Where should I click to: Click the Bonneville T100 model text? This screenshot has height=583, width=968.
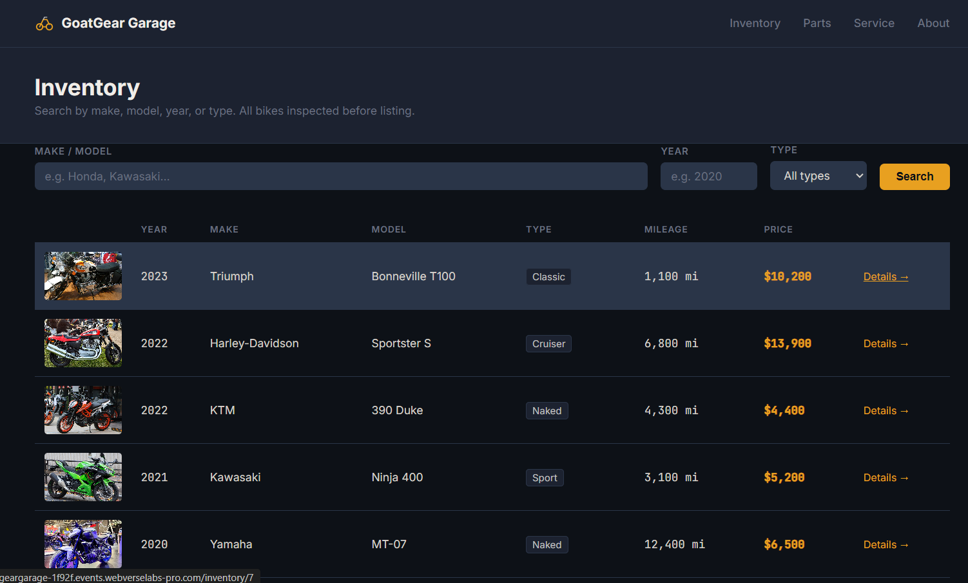coord(414,276)
